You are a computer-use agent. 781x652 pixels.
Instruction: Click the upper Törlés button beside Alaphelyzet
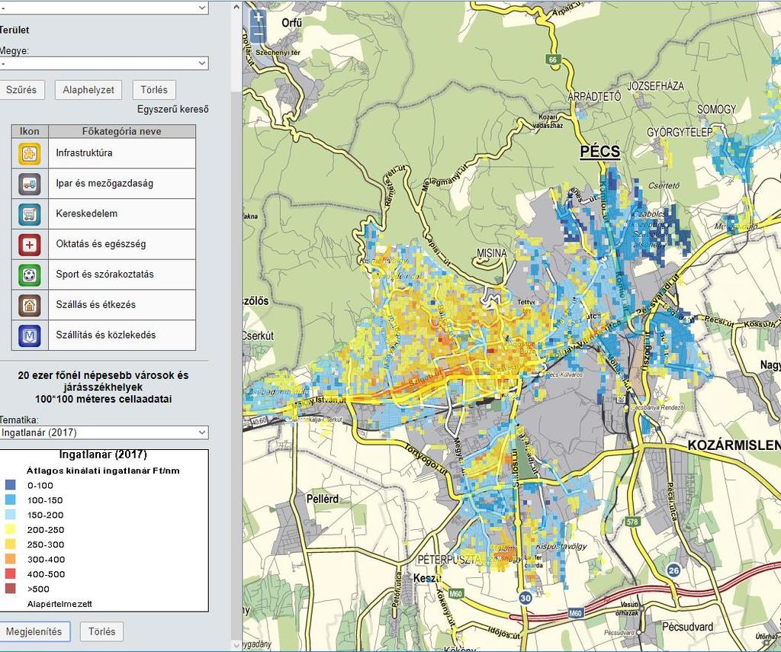click(x=154, y=90)
